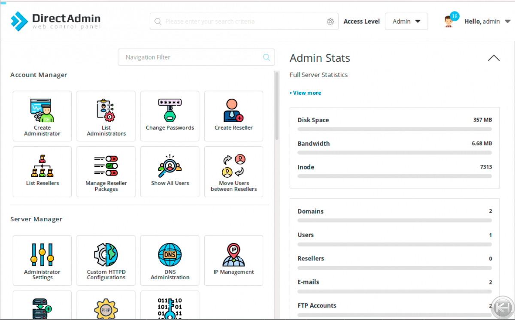This screenshot has height=320, width=515.
Task: Open Manage Reseller Packages
Action: pyautogui.click(x=106, y=172)
